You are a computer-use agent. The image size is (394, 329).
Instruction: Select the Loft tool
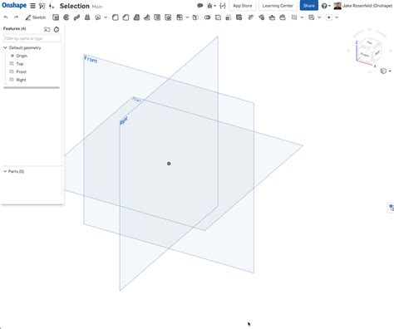(x=87, y=17)
